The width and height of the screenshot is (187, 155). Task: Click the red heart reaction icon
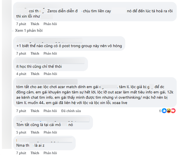coord(173,111)
